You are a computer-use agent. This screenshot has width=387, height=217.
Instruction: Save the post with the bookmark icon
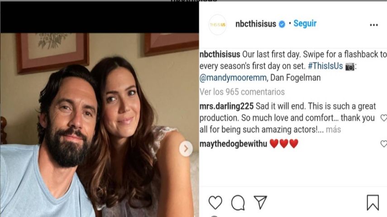click(x=373, y=203)
